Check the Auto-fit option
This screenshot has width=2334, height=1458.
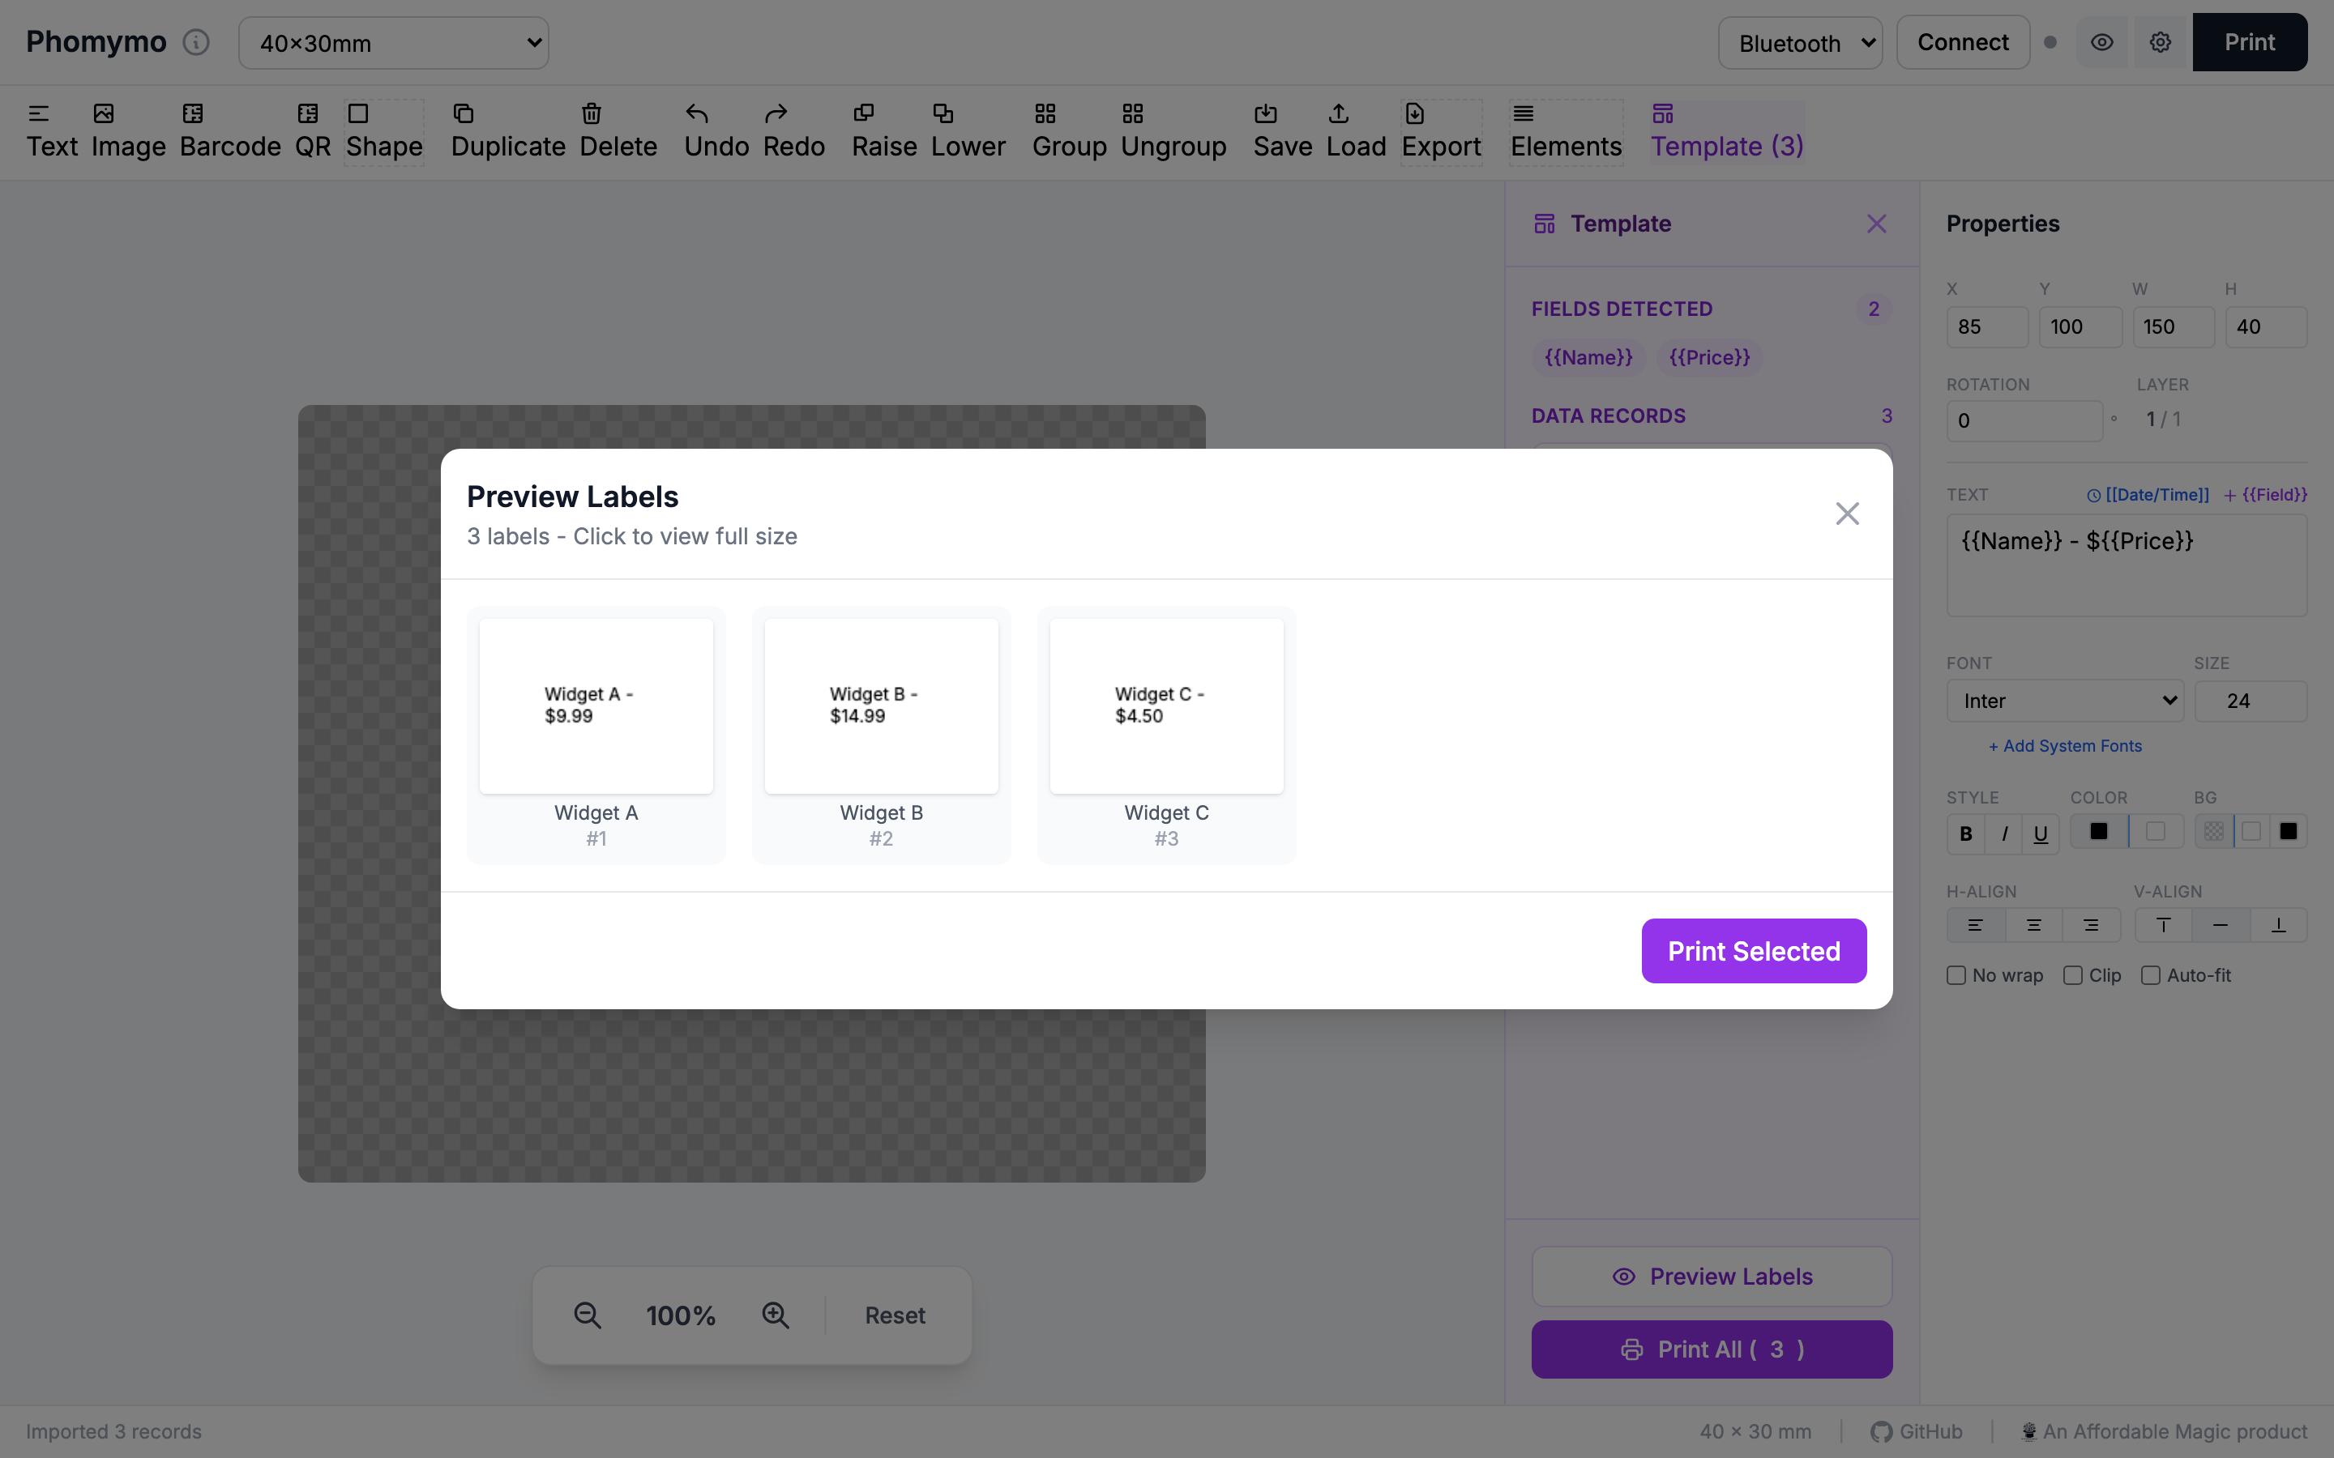[2151, 975]
